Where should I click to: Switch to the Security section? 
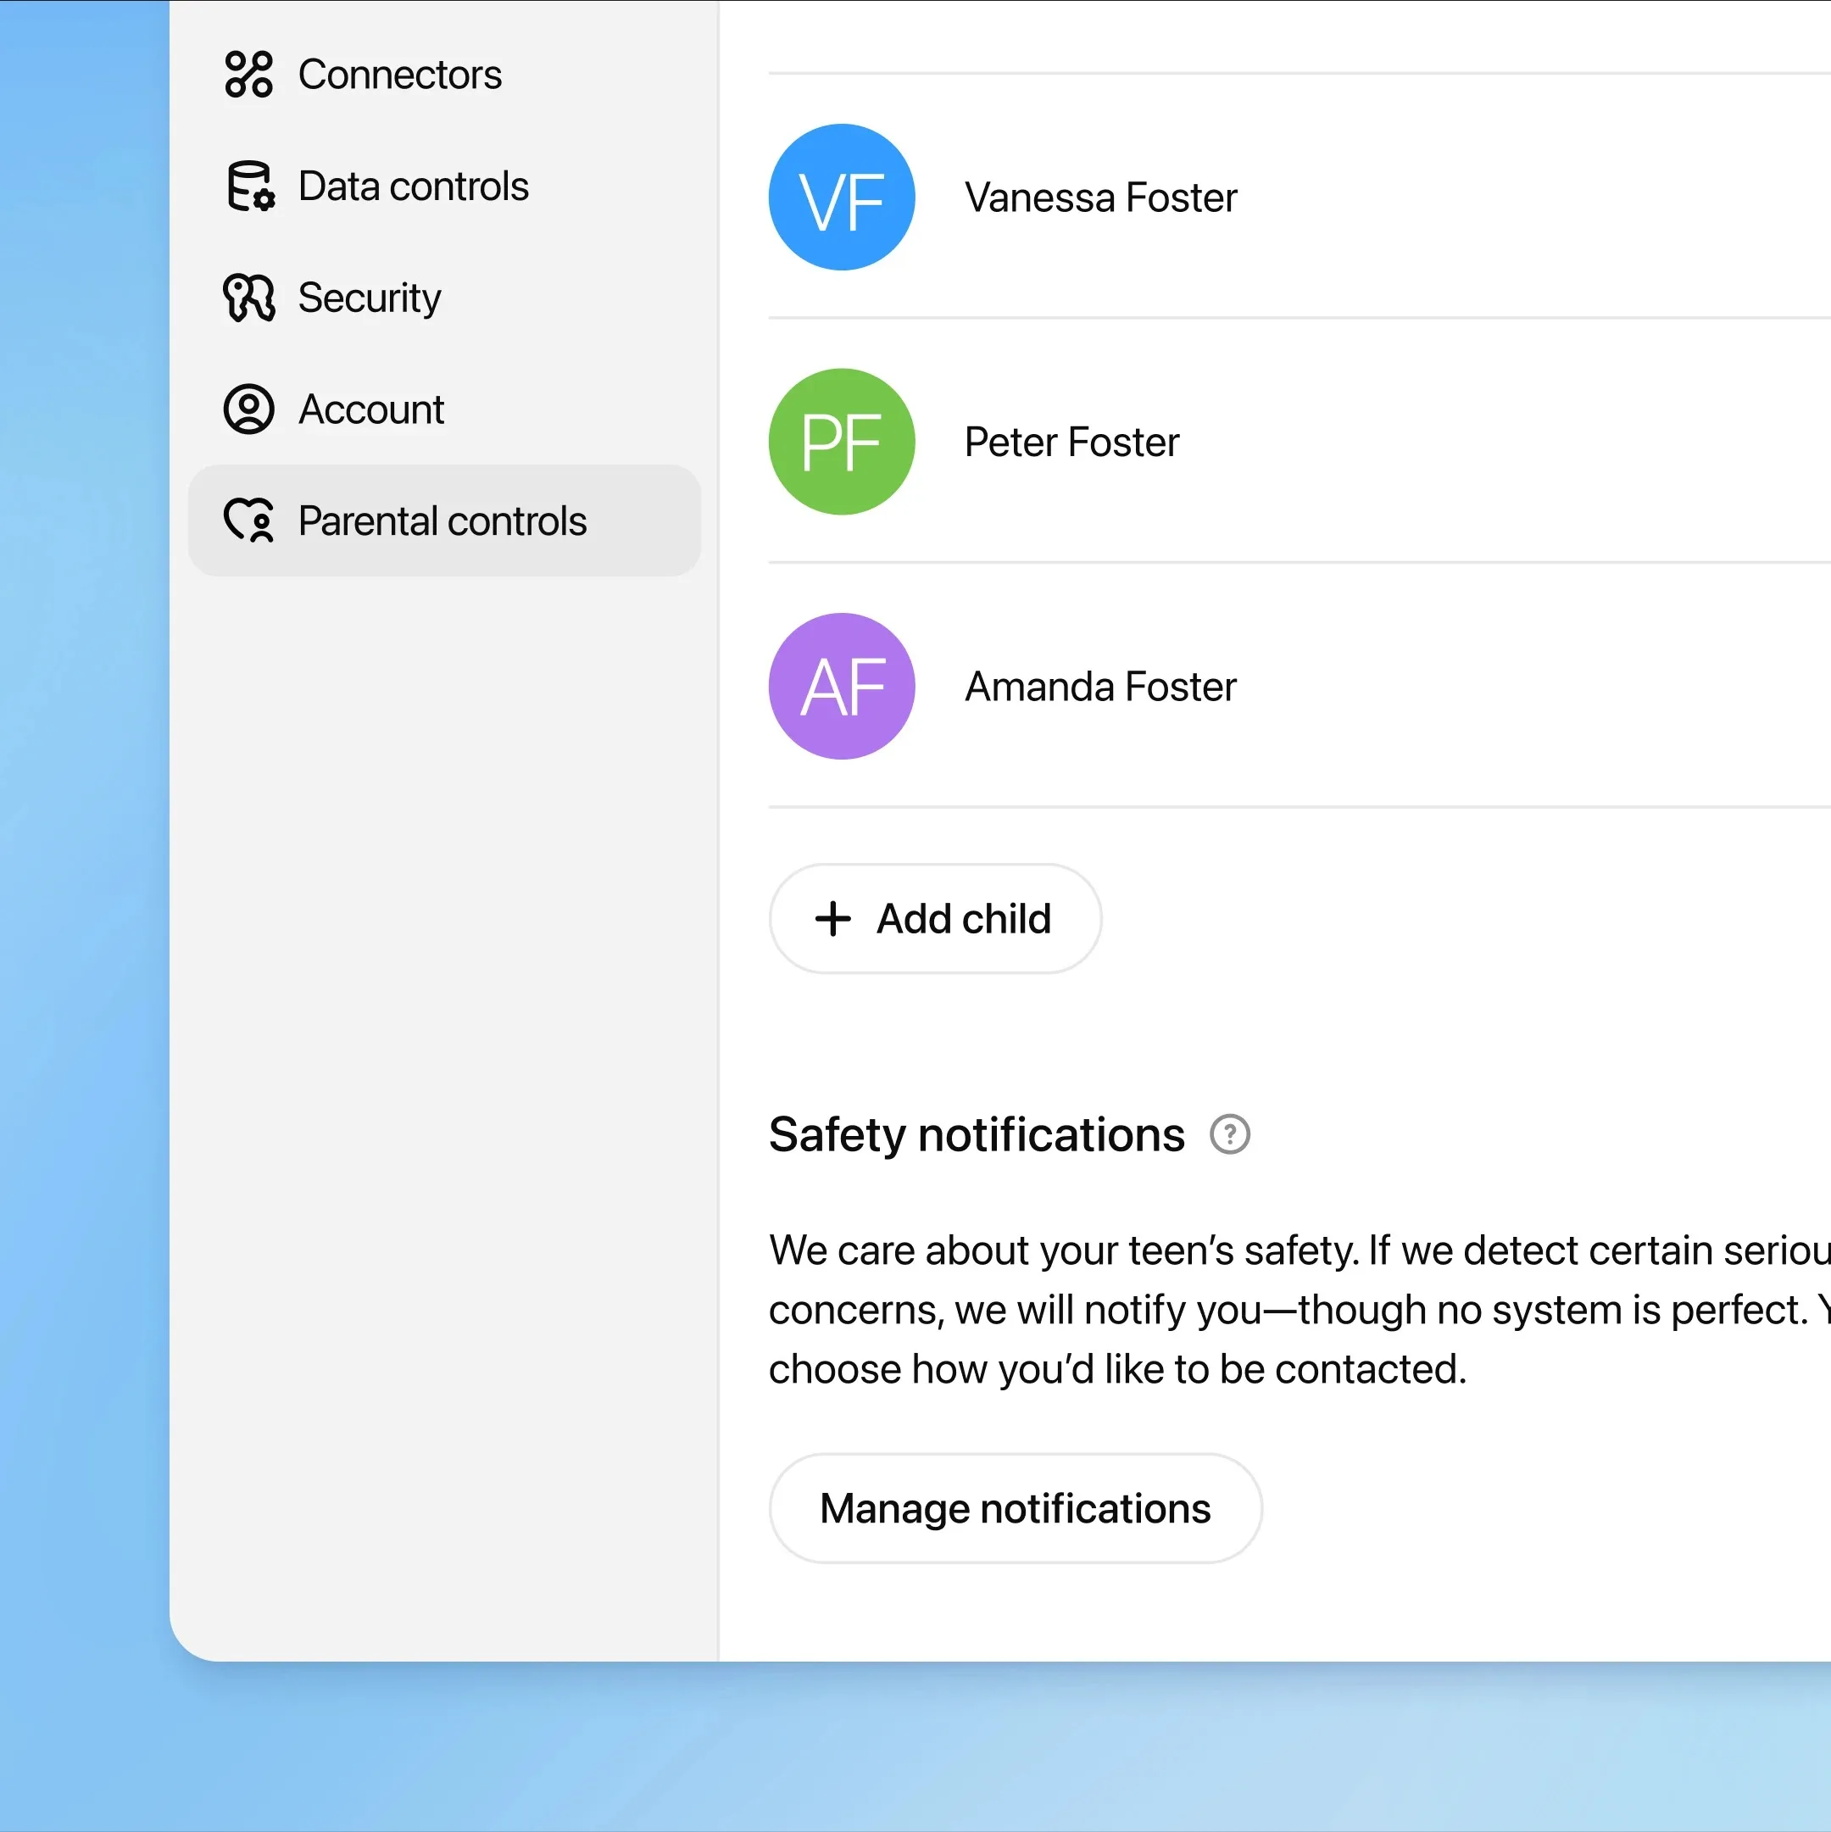click(370, 298)
